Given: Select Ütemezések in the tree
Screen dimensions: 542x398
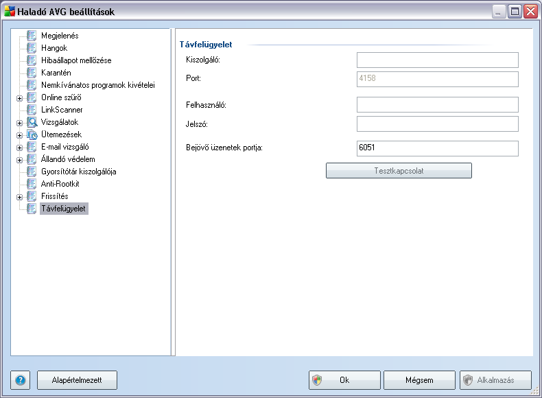Looking at the screenshot, I should tap(61, 134).
